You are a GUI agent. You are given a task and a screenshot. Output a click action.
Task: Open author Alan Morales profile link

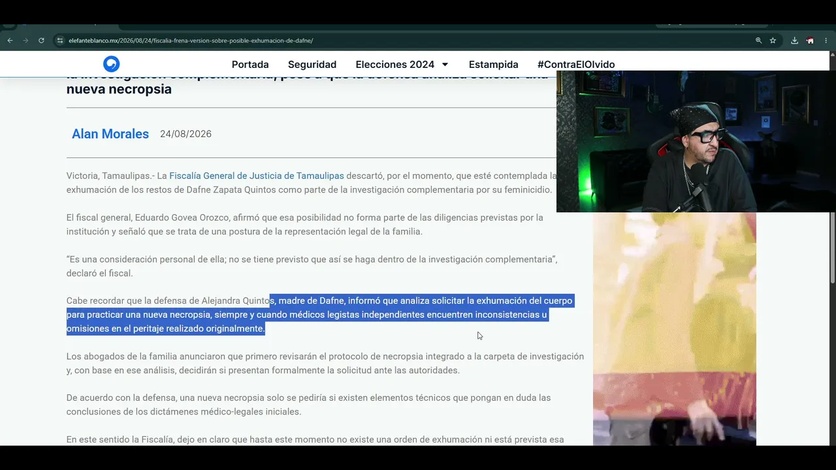[110, 134]
